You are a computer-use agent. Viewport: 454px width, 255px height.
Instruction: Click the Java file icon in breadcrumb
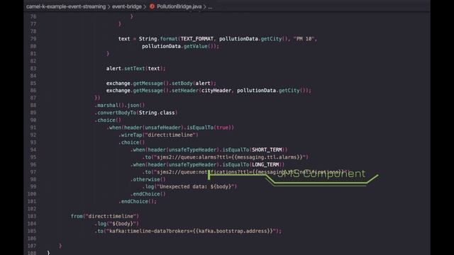152,6
